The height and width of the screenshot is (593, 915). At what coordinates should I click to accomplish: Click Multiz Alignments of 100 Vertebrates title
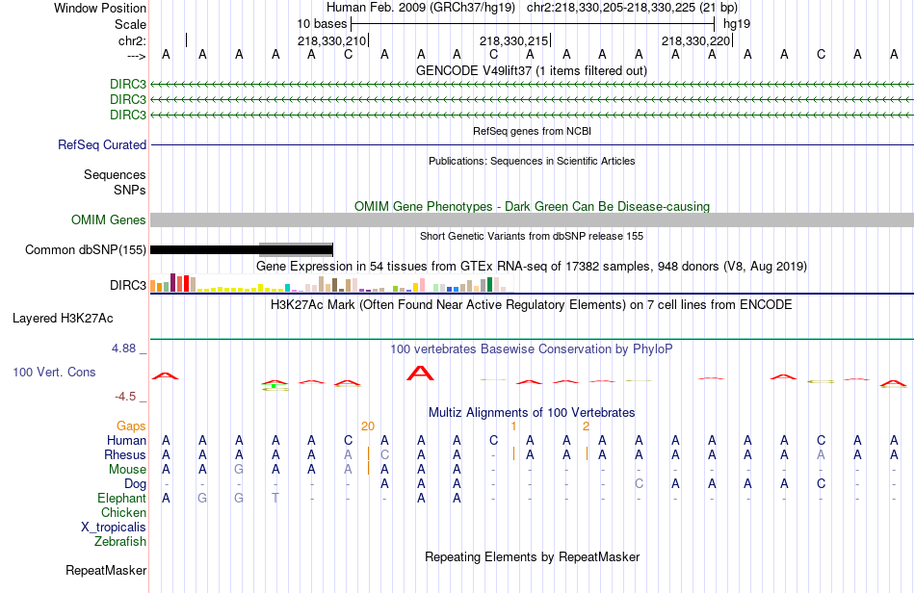pyautogui.click(x=532, y=413)
